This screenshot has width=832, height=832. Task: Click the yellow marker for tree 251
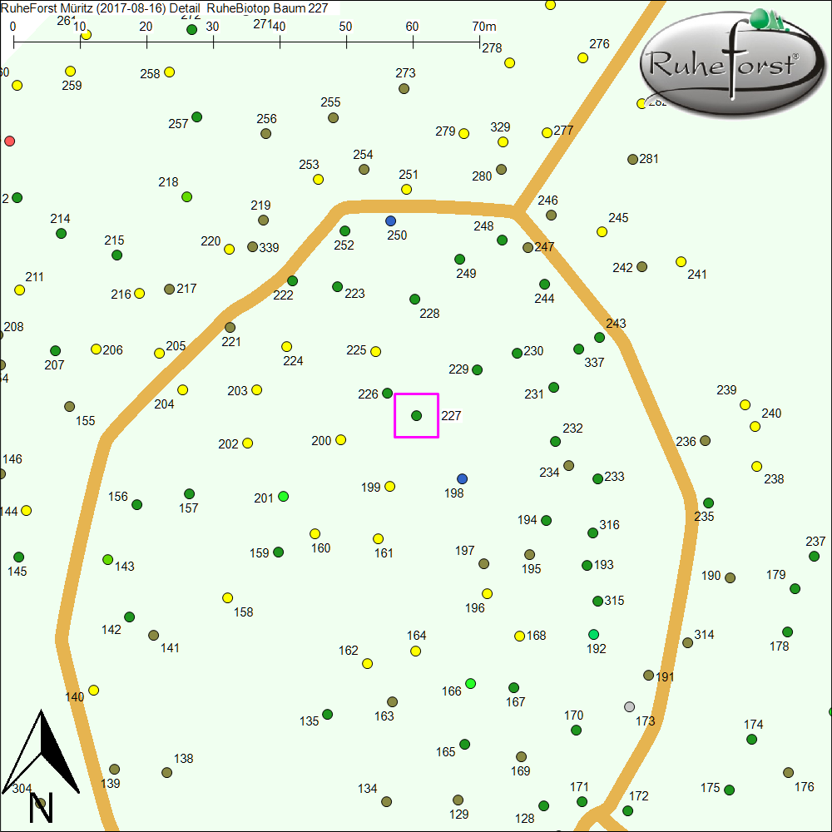coord(406,190)
